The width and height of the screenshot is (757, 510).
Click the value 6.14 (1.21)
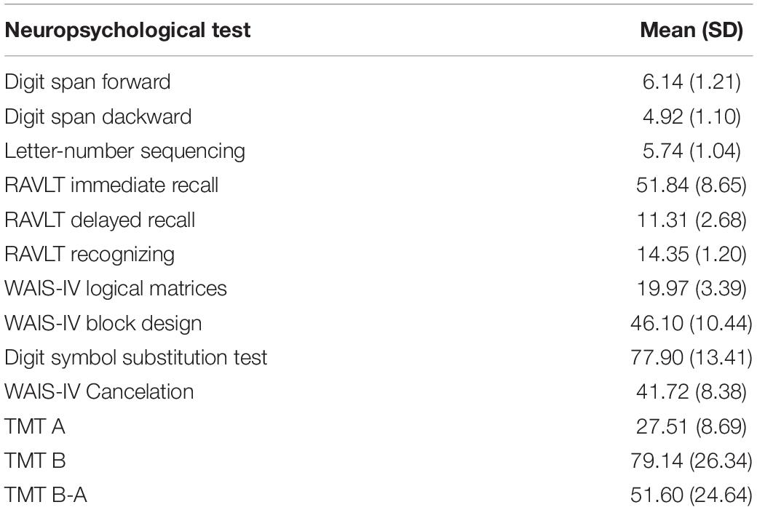[x=691, y=82]
